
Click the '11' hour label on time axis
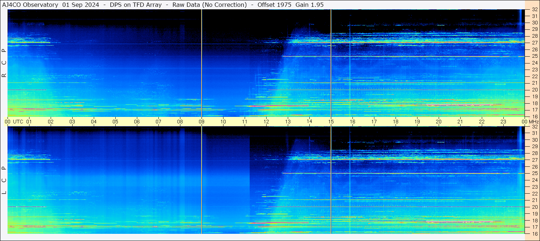coord(245,122)
